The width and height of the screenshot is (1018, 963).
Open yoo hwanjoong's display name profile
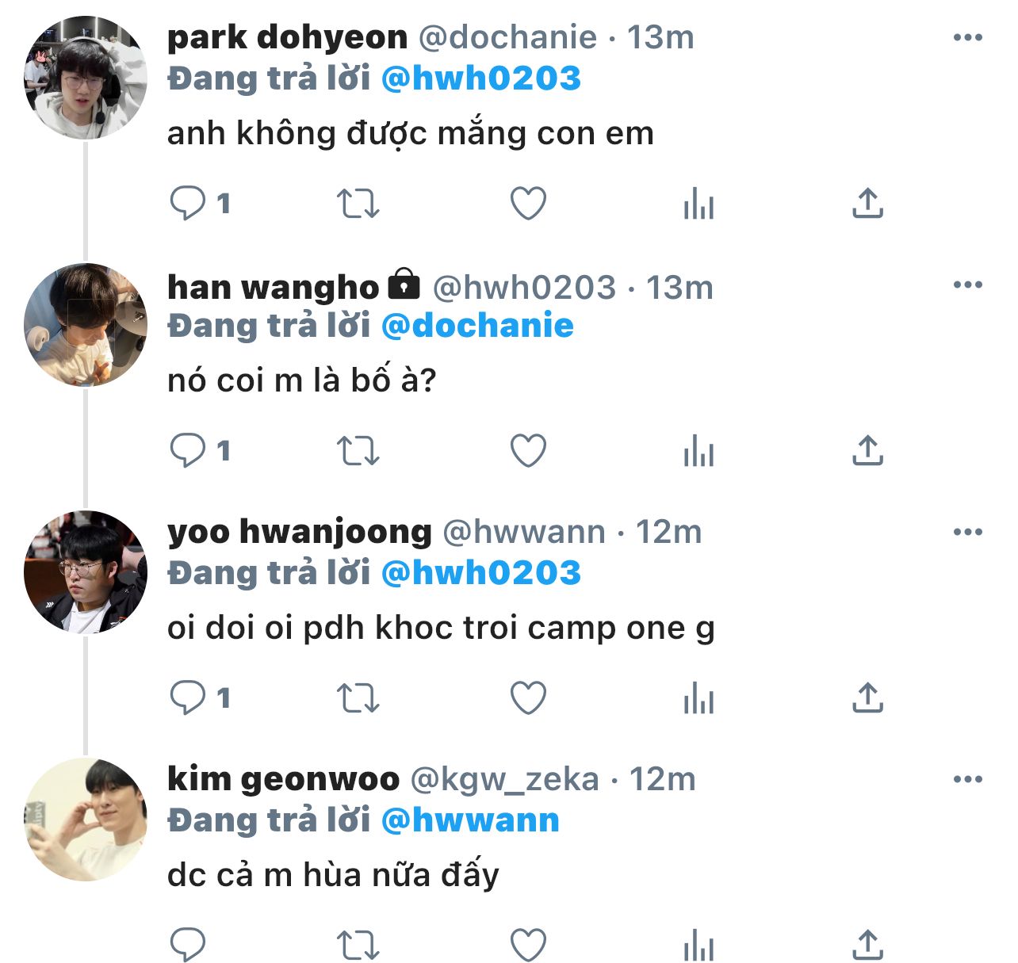tap(299, 532)
